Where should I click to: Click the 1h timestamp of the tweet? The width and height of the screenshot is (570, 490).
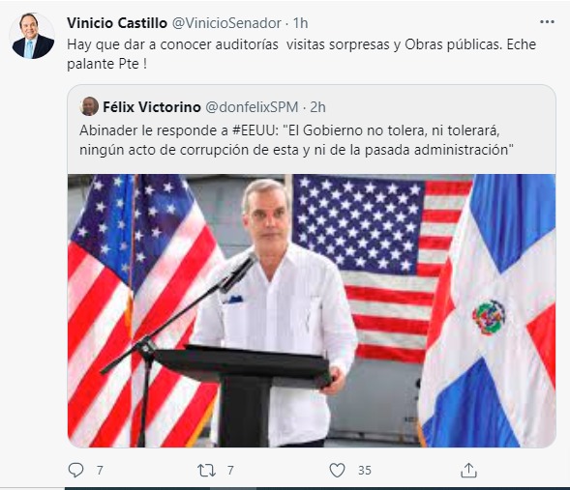pyautogui.click(x=301, y=23)
